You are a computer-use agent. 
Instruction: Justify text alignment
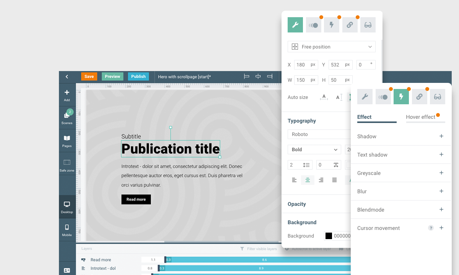[334, 180]
